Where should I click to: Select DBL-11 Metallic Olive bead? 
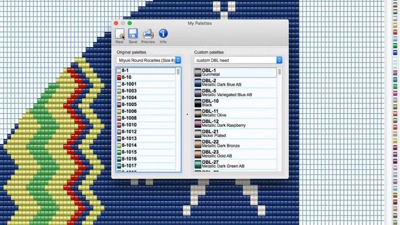(x=235, y=113)
